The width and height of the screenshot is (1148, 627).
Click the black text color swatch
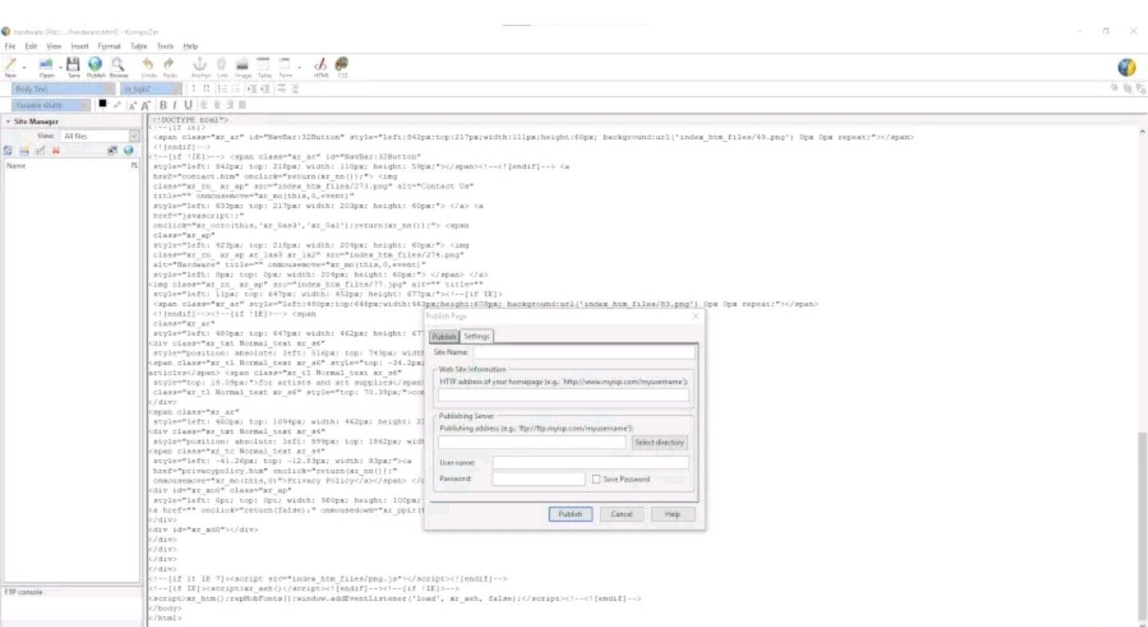(x=103, y=104)
